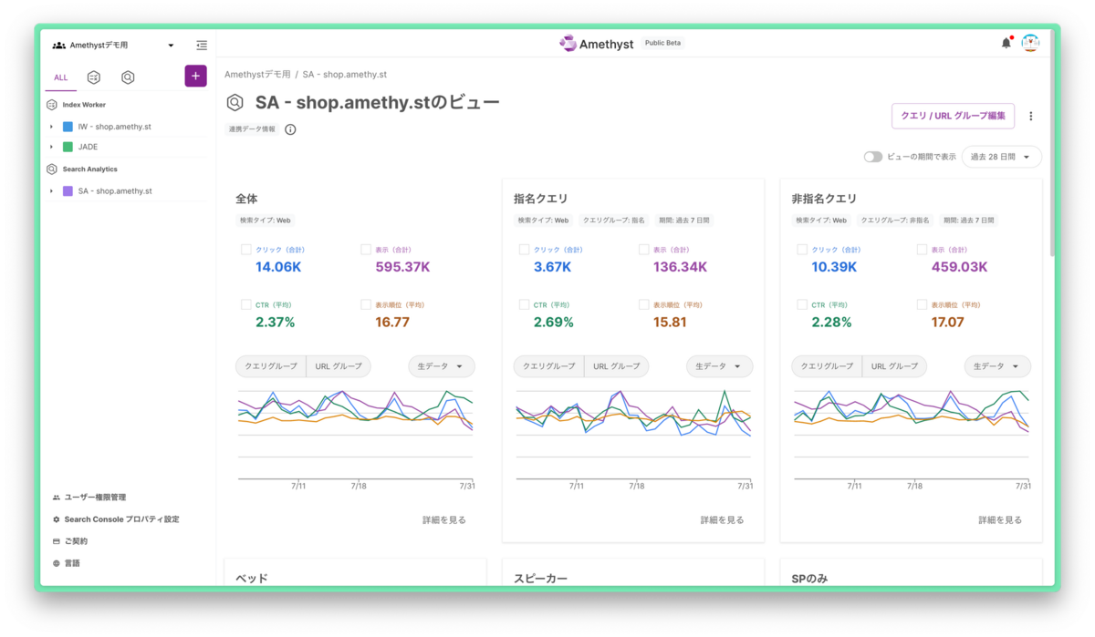This screenshot has height=637, width=1095.
Task: Click the 595.37K impressions value
Action: coord(402,267)
